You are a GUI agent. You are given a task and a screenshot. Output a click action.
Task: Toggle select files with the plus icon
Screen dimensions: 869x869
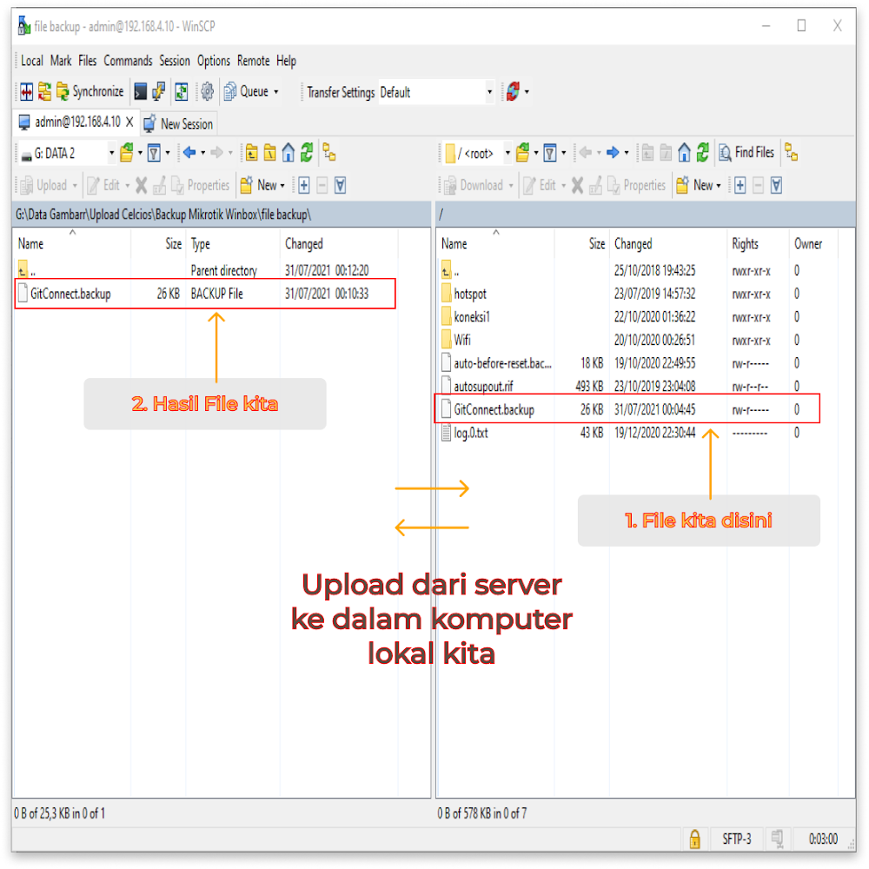(302, 184)
